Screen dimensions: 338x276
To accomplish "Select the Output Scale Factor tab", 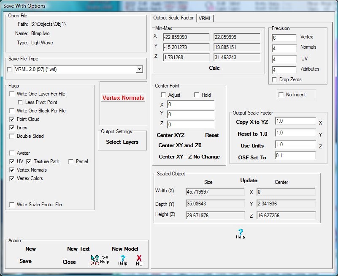I will (x=173, y=18).
